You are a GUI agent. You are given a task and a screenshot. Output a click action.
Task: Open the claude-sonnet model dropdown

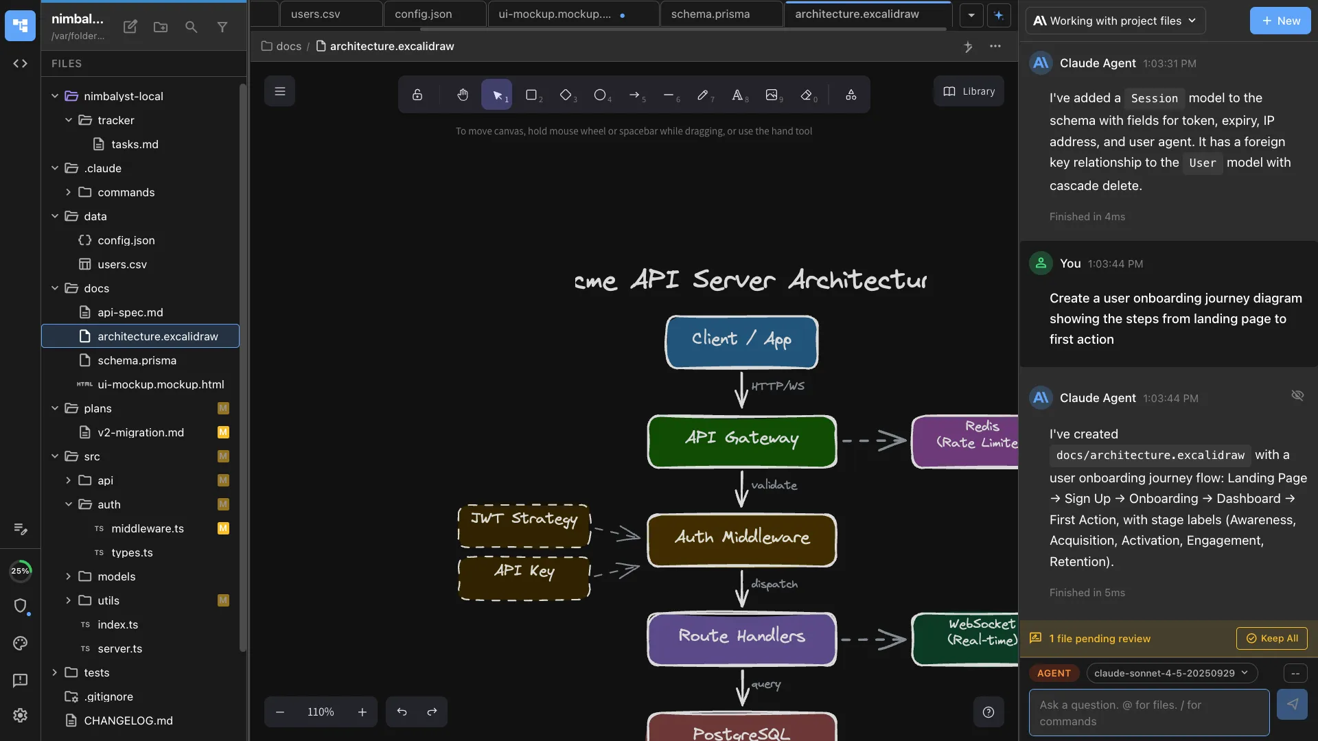point(1171,673)
